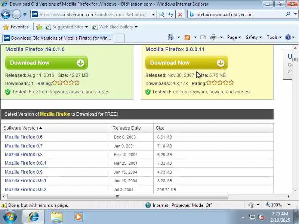Click the Home page icon
Viewport: 299px width, 224px height.
(x=170, y=37)
